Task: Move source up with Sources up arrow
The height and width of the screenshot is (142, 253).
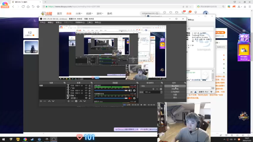Action: 81,101
